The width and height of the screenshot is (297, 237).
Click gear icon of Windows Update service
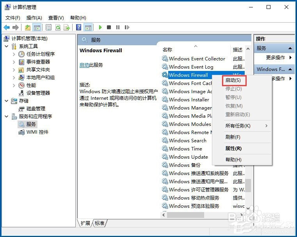tap(165, 157)
